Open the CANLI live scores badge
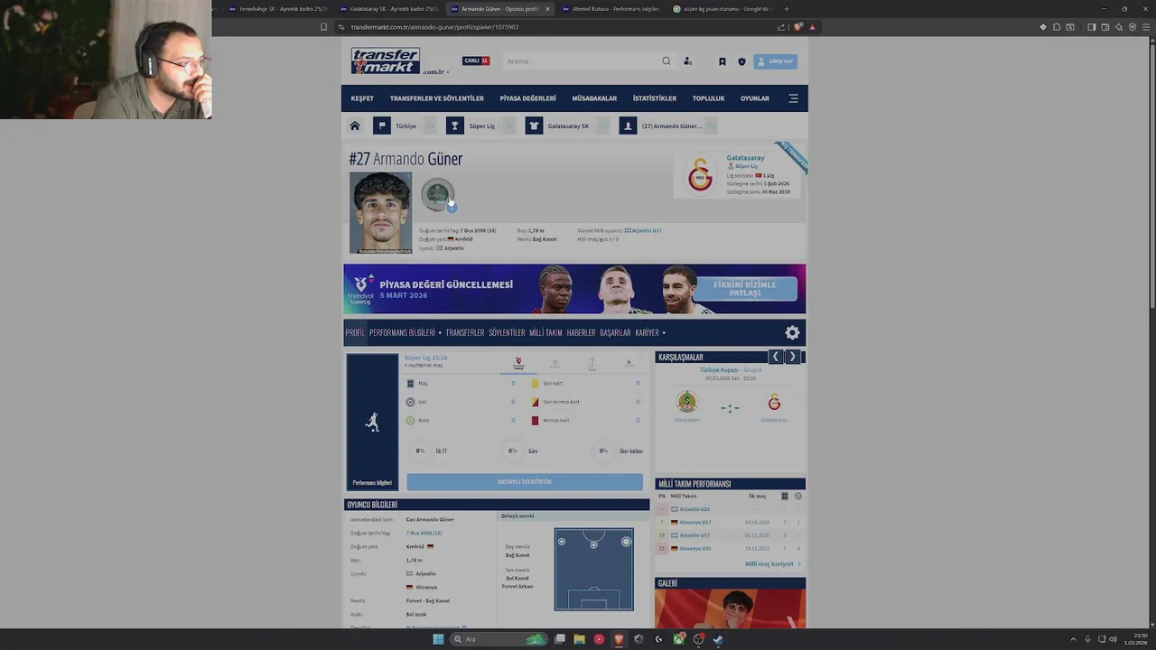1156x650 pixels. [476, 60]
